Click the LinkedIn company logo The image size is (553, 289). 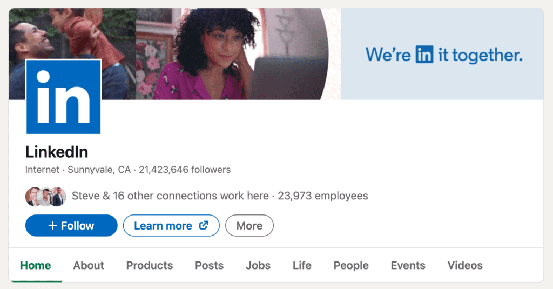pyautogui.click(x=63, y=97)
